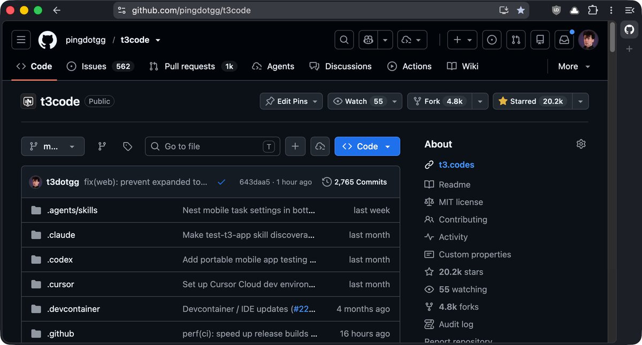Viewport: 642px width, 345px height.
Task: Open the 20.2k stars link
Action: pos(461,272)
